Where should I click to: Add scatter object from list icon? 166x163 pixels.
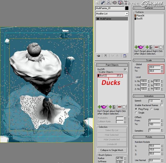[x=111, y=107]
